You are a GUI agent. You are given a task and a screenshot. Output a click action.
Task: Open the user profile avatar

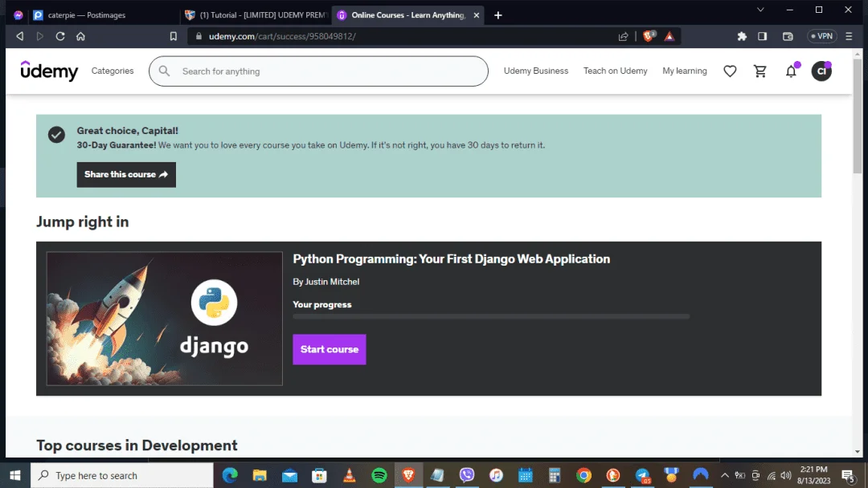[821, 71]
